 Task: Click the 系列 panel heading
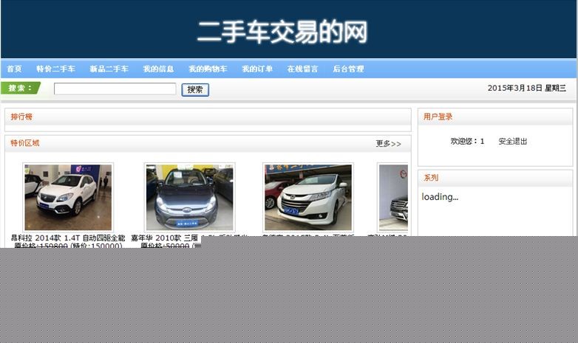point(431,177)
